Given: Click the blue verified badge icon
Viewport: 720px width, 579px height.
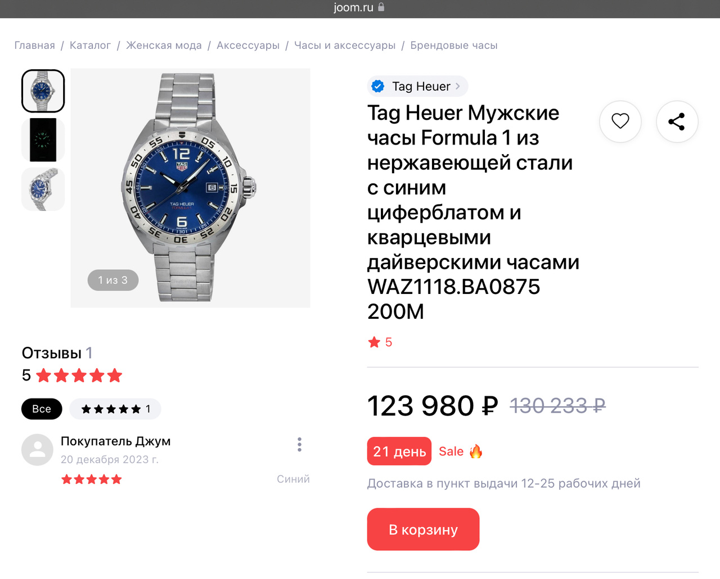Looking at the screenshot, I should (x=378, y=86).
